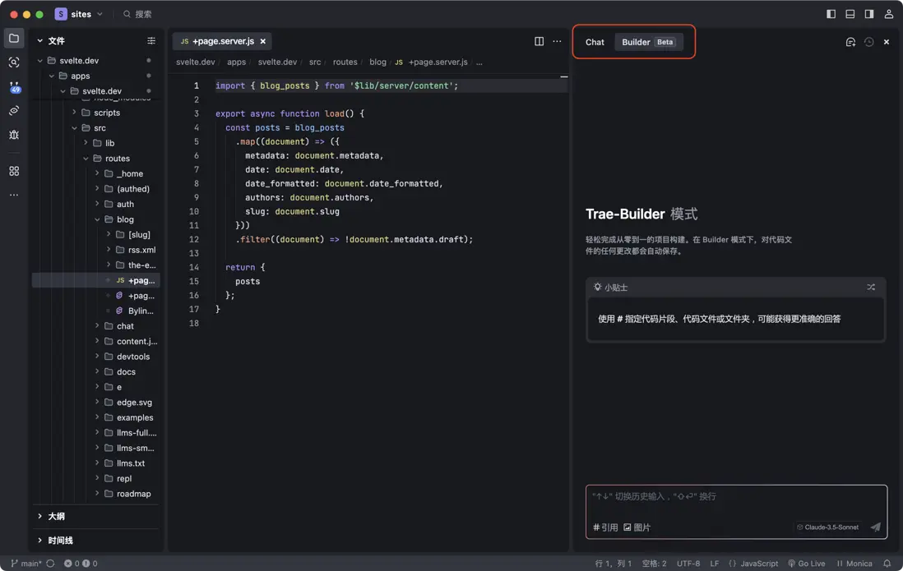The width and height of the screenshot is (903, 571).
Task: Shuffle tips with the random icon
Action: [x=871, y=287]
